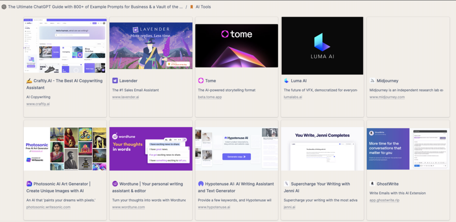Click the Lavender wizard banner thumbnail

(x=151, y=46)
